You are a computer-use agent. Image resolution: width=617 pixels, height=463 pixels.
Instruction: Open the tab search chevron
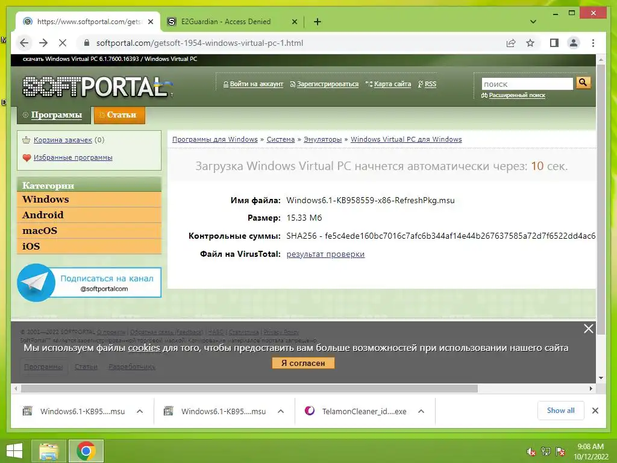[533, 22]
